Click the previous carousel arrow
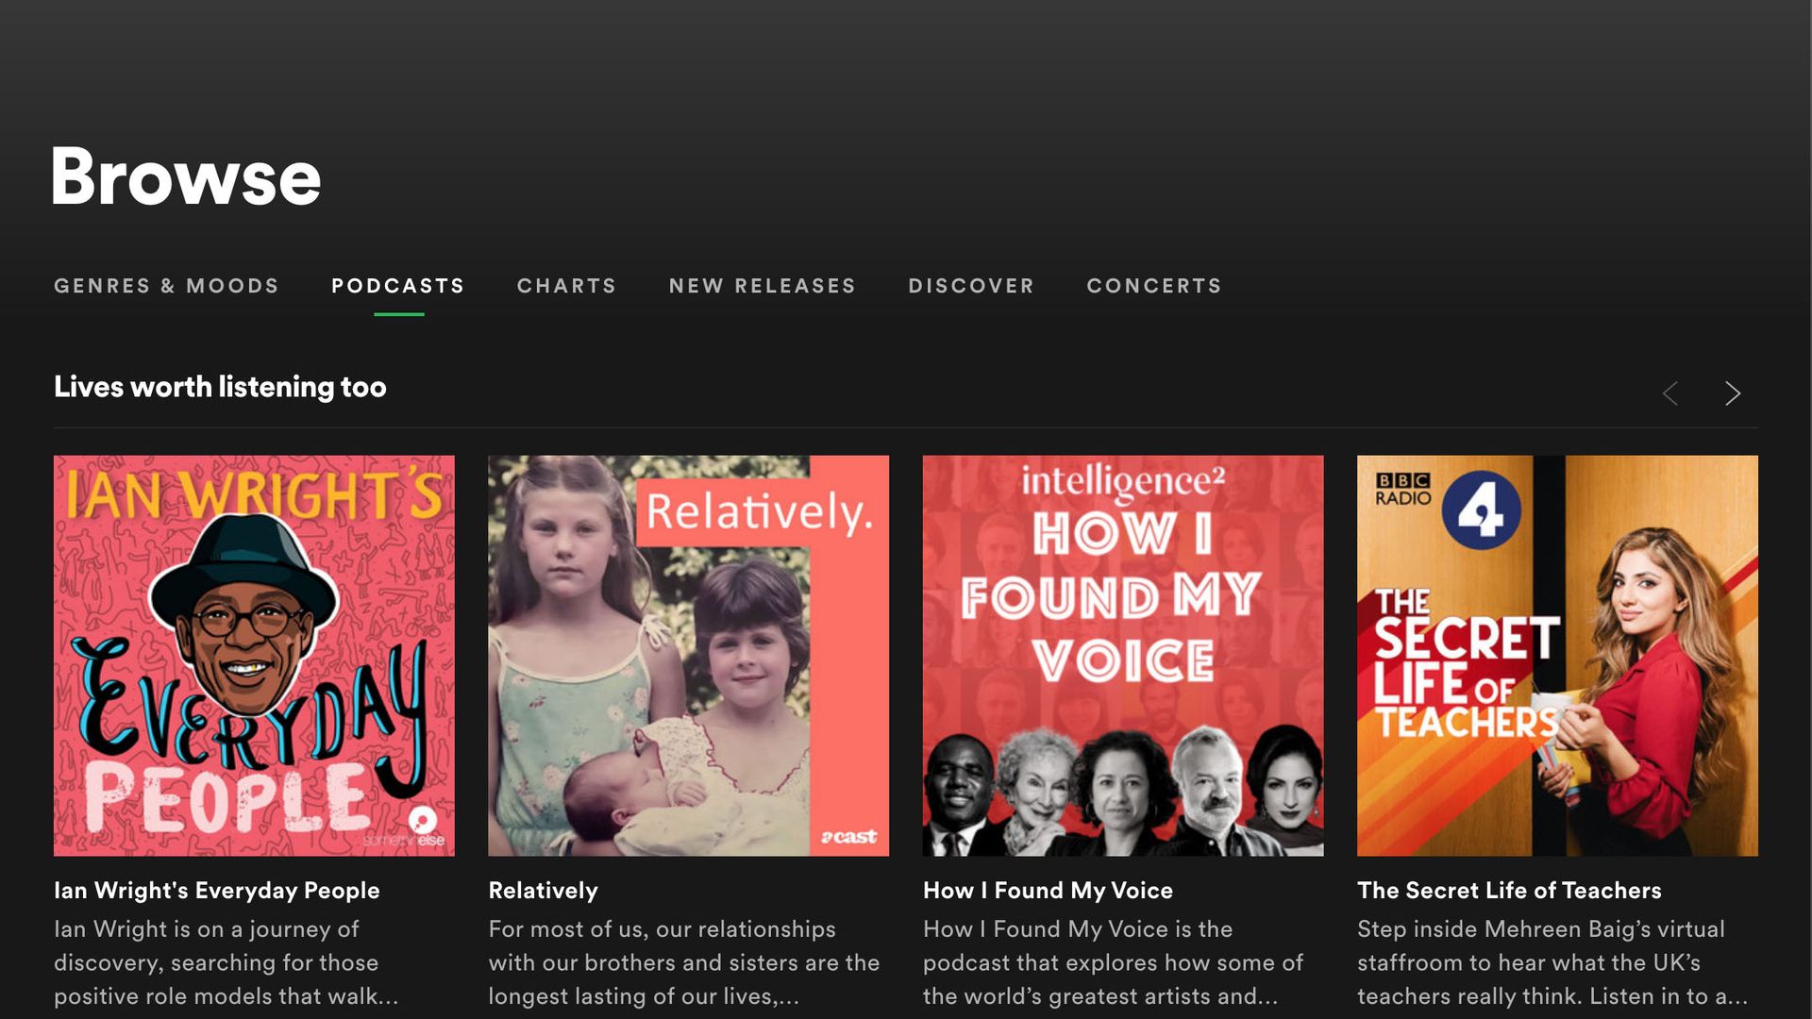Image resolution: width=1812 pixels, height=1019 pixels. point(1669,393)
